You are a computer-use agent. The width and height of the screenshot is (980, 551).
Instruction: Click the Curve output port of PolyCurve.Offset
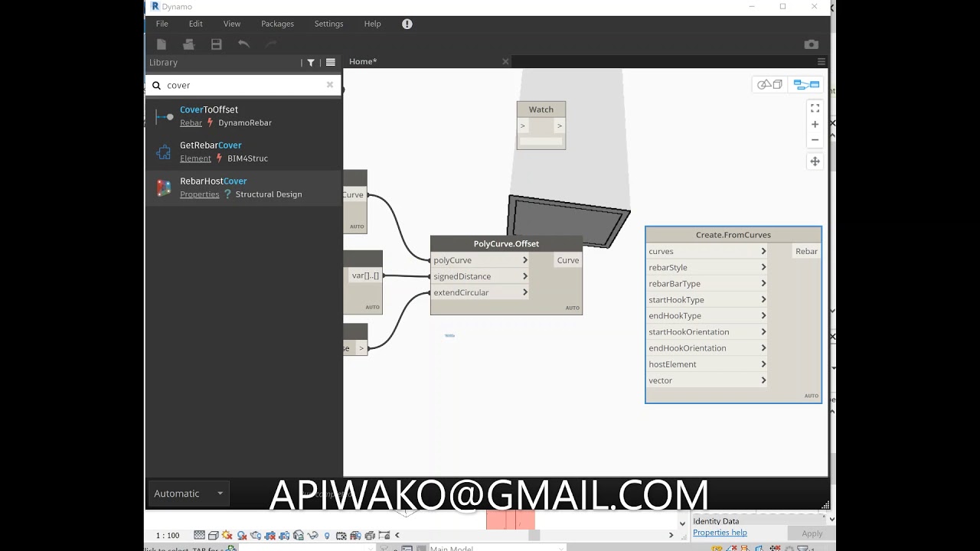[567, 260]
